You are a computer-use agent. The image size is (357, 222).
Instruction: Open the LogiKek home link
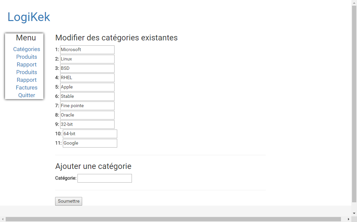(29, 17)
